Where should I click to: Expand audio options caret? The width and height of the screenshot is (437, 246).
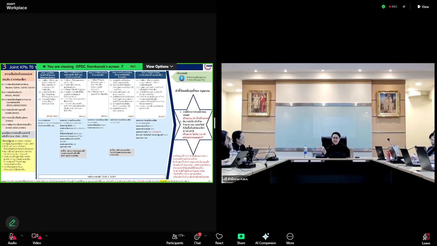point(22,236)
